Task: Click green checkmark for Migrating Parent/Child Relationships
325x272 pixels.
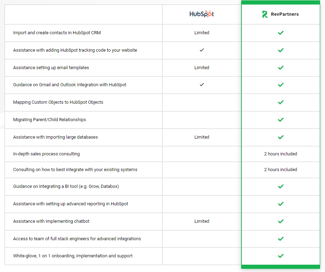Action: pyautogui.click(x=281, y=120)
